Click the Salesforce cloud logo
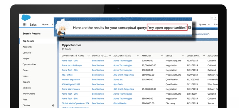 click(x=26, y=17)
